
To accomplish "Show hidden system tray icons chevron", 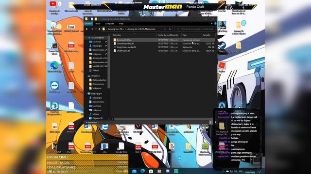I will pos(224,171).
